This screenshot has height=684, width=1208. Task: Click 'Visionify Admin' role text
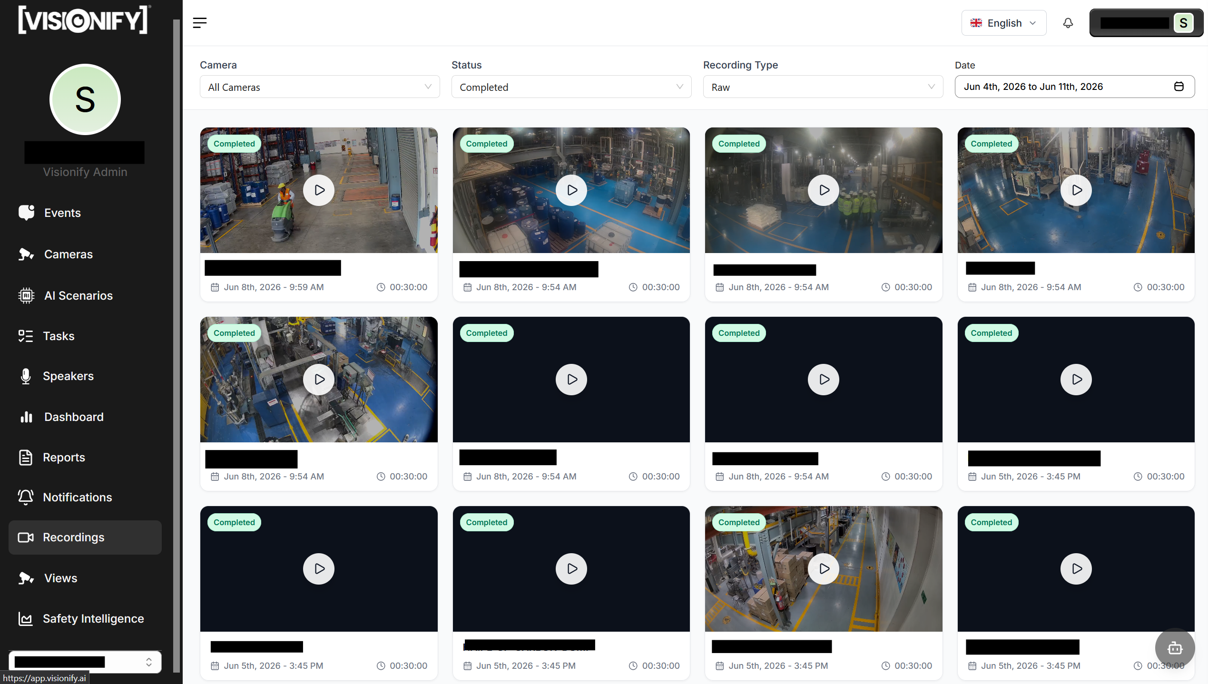click(x=85, y=172)
